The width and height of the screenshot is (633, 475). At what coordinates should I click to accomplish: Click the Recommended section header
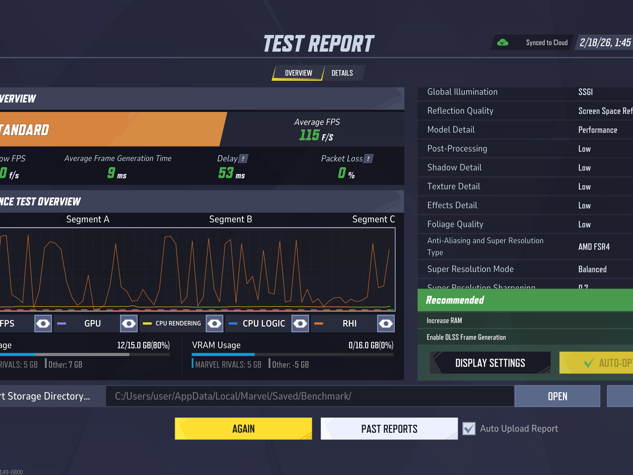(525, 300)
